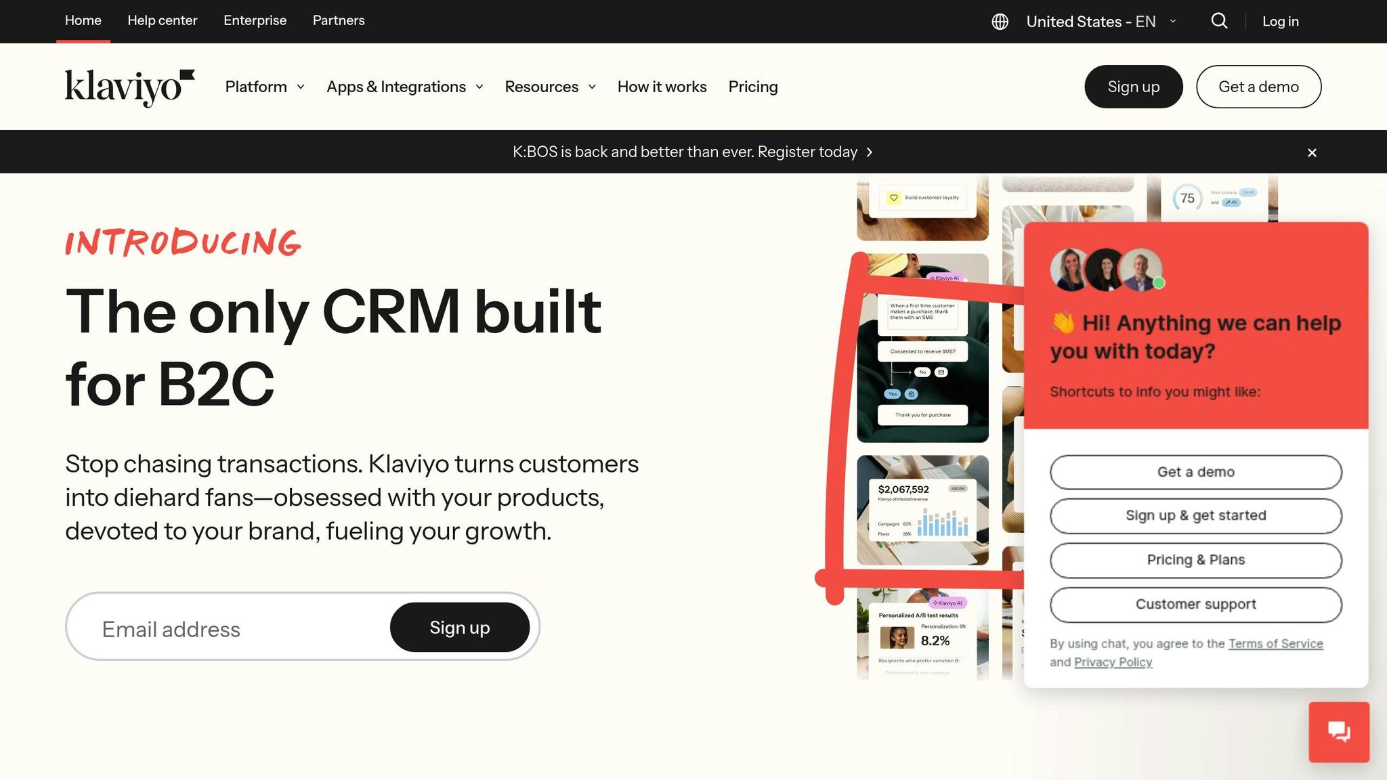
Task: Go to the Home tab
Action: tap(83, 20)
